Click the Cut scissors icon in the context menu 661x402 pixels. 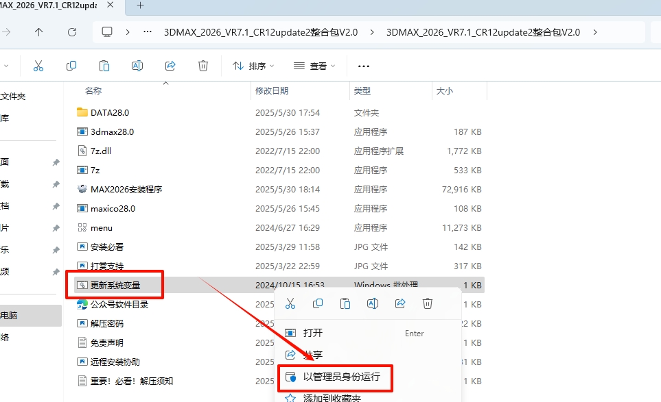[290, 303]
